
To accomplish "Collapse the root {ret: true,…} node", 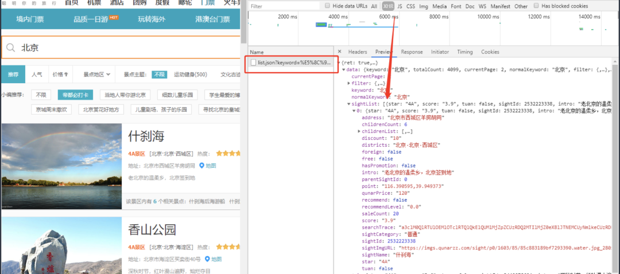I will point(339,63).
